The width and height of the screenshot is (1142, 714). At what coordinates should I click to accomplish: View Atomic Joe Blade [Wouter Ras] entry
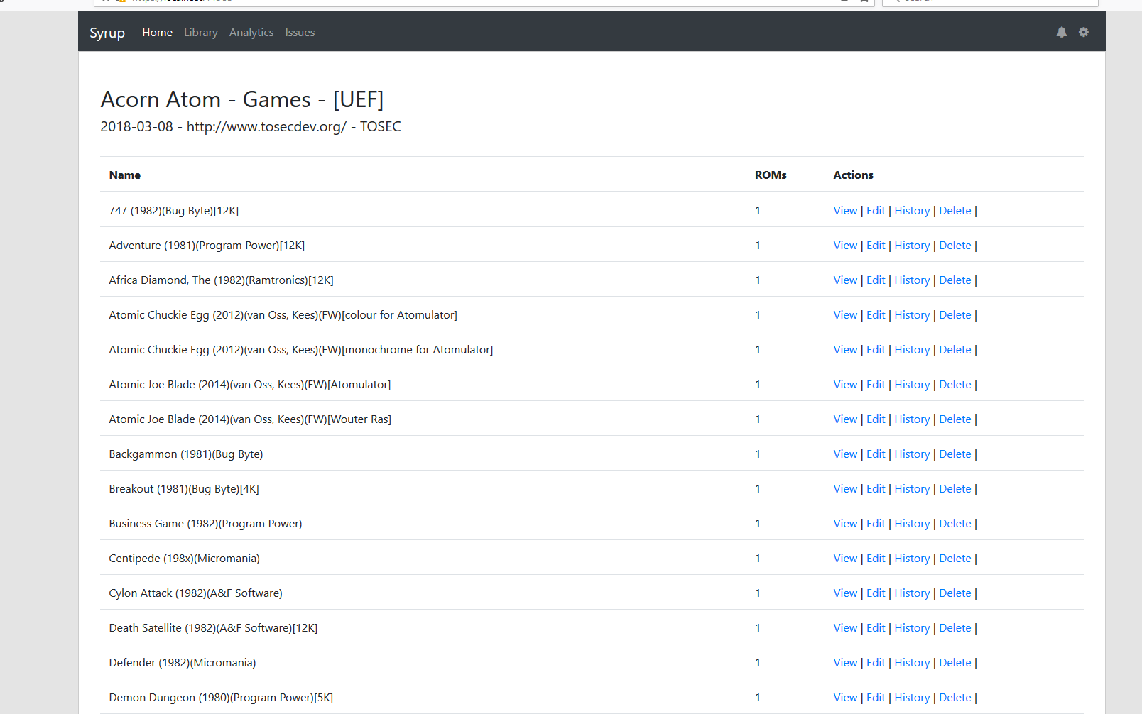coord(845,419)
